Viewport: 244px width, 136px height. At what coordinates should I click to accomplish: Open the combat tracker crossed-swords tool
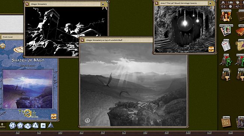223,2
